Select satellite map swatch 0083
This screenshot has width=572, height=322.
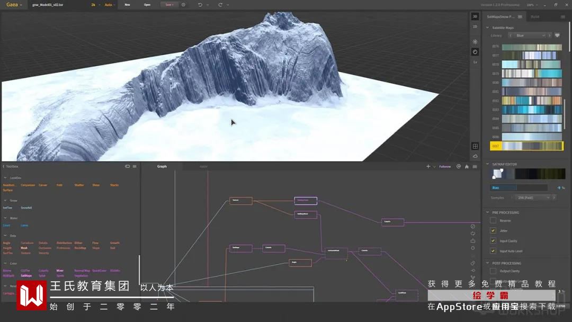(532, 110)
